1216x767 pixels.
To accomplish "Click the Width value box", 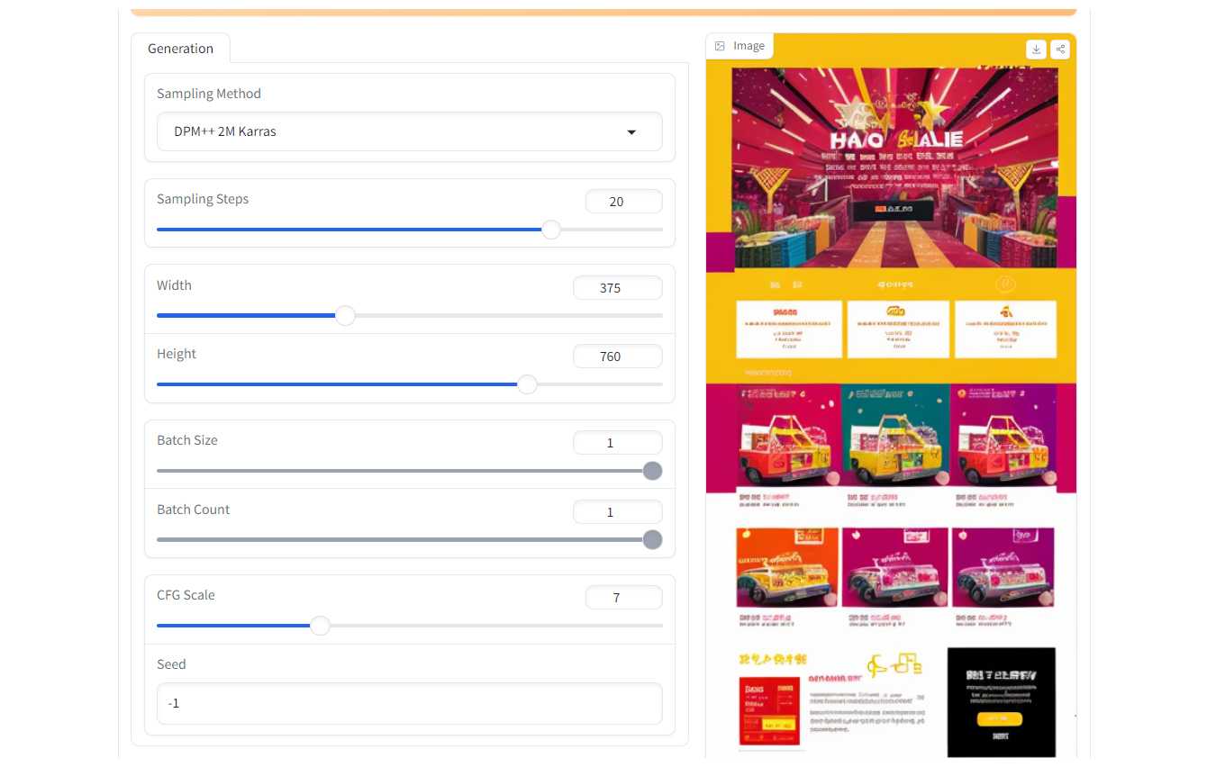I will pos(617,288).
